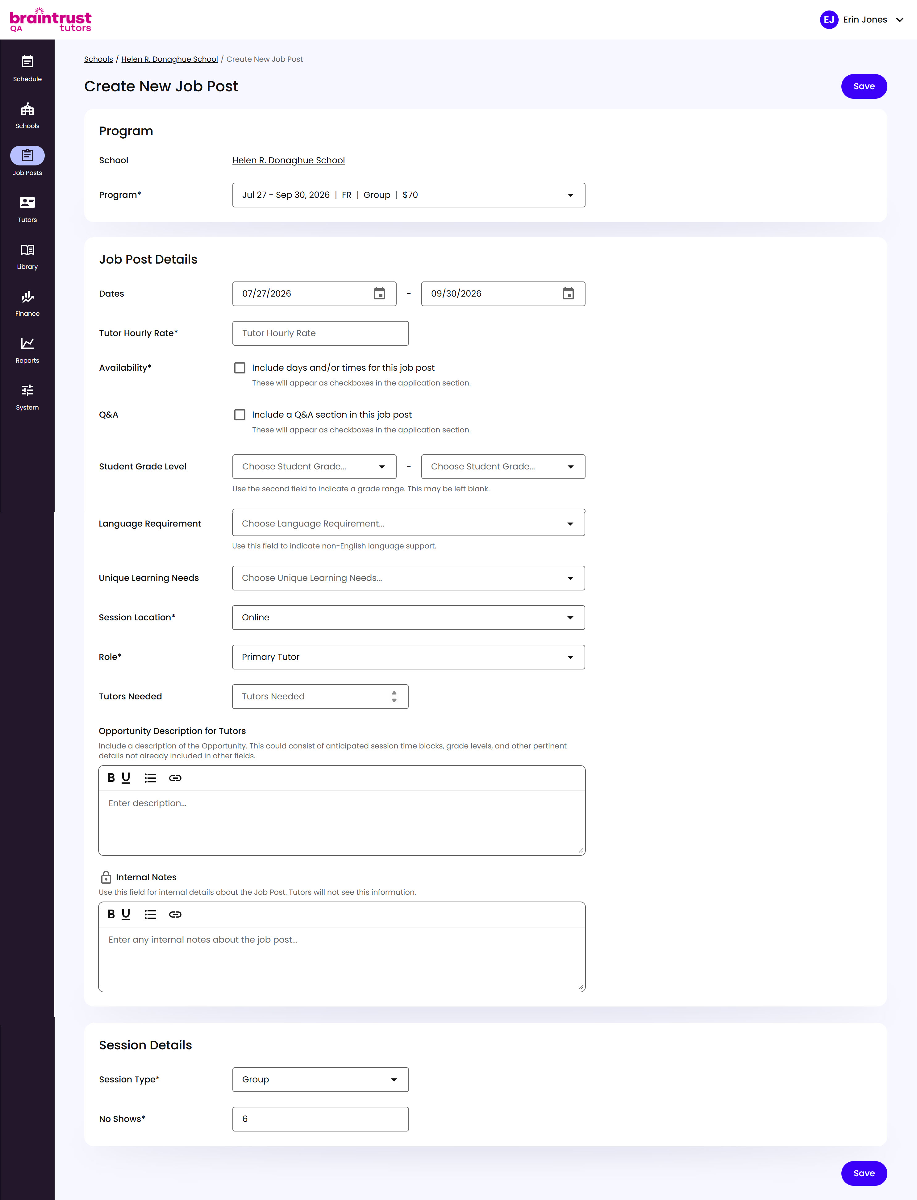Toggle bold in Internal Notes editor
Image resolution: width=917 pixels, height=1200 pixels.
pos(111,914)
